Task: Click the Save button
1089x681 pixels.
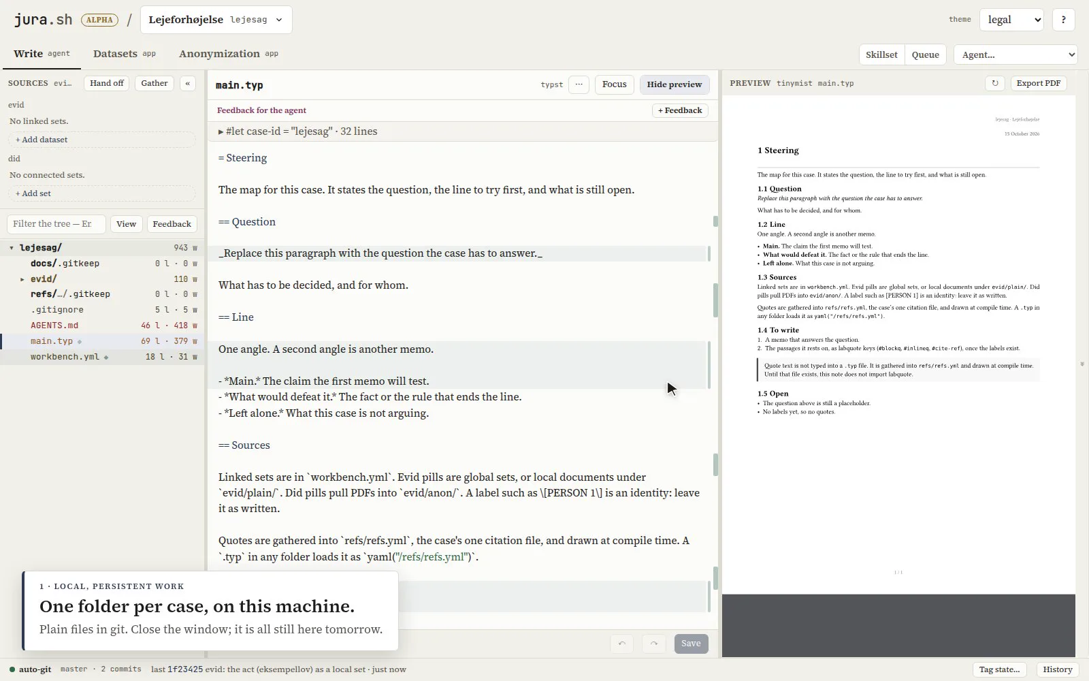Action: [691, 644]
